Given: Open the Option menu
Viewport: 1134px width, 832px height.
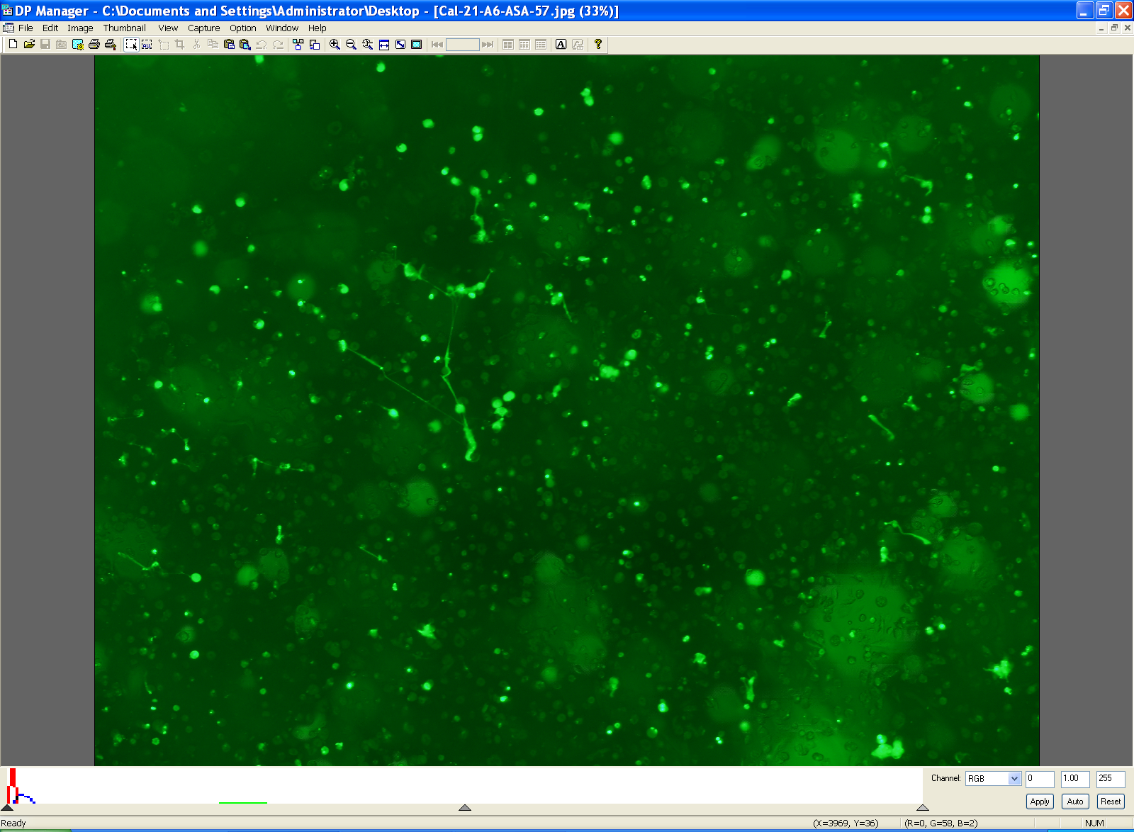Looking at the screenshot, I should 243,28.
